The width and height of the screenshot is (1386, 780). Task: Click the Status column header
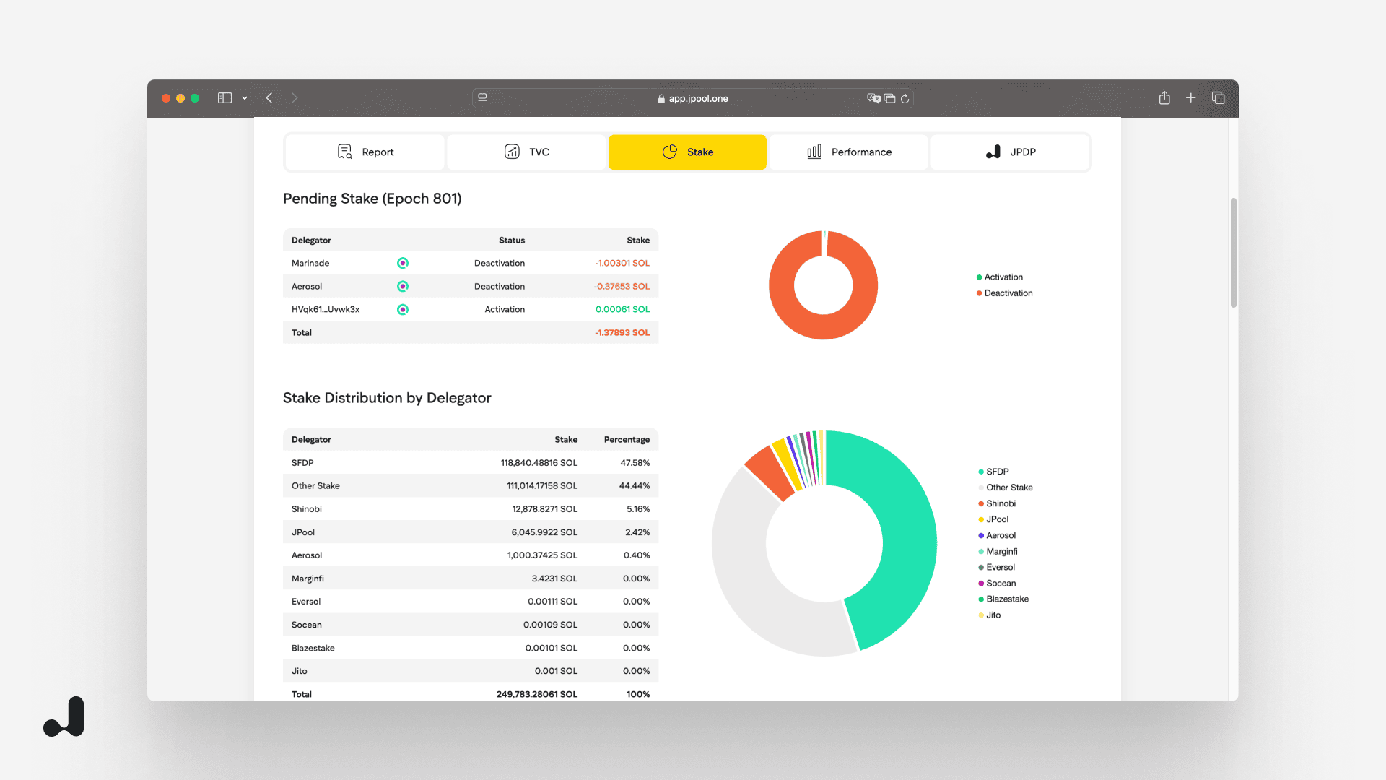click(x=512, y=240)
